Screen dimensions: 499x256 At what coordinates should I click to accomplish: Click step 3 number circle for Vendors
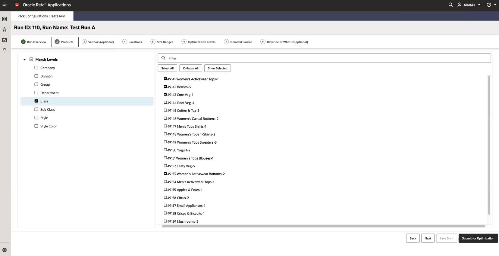tap(84, 42)
